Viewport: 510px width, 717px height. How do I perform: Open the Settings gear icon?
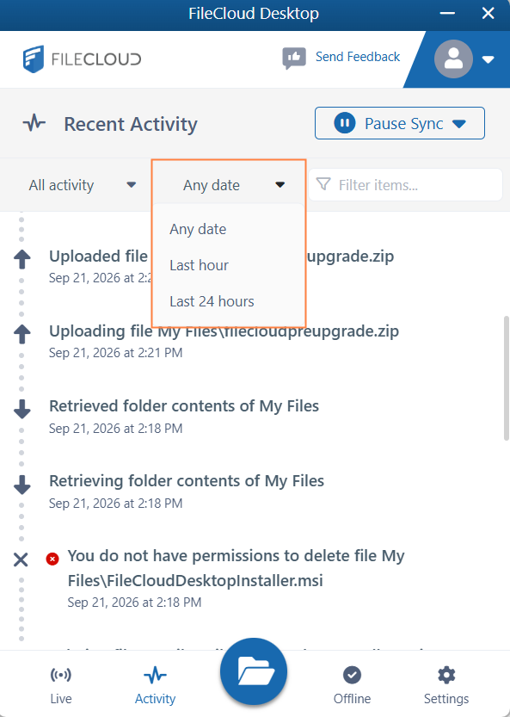point(446,675)
